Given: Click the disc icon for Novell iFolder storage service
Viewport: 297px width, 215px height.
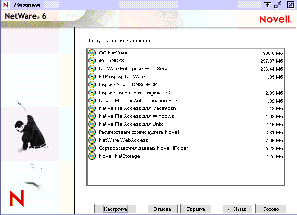Looking at the screenshot, I should (x=92, y=148).
